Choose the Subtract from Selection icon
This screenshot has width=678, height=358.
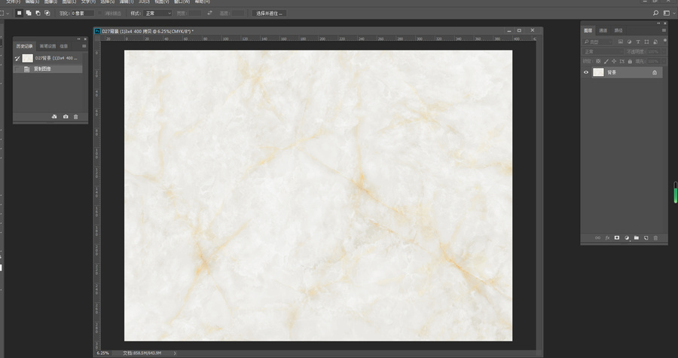(38, 14)
